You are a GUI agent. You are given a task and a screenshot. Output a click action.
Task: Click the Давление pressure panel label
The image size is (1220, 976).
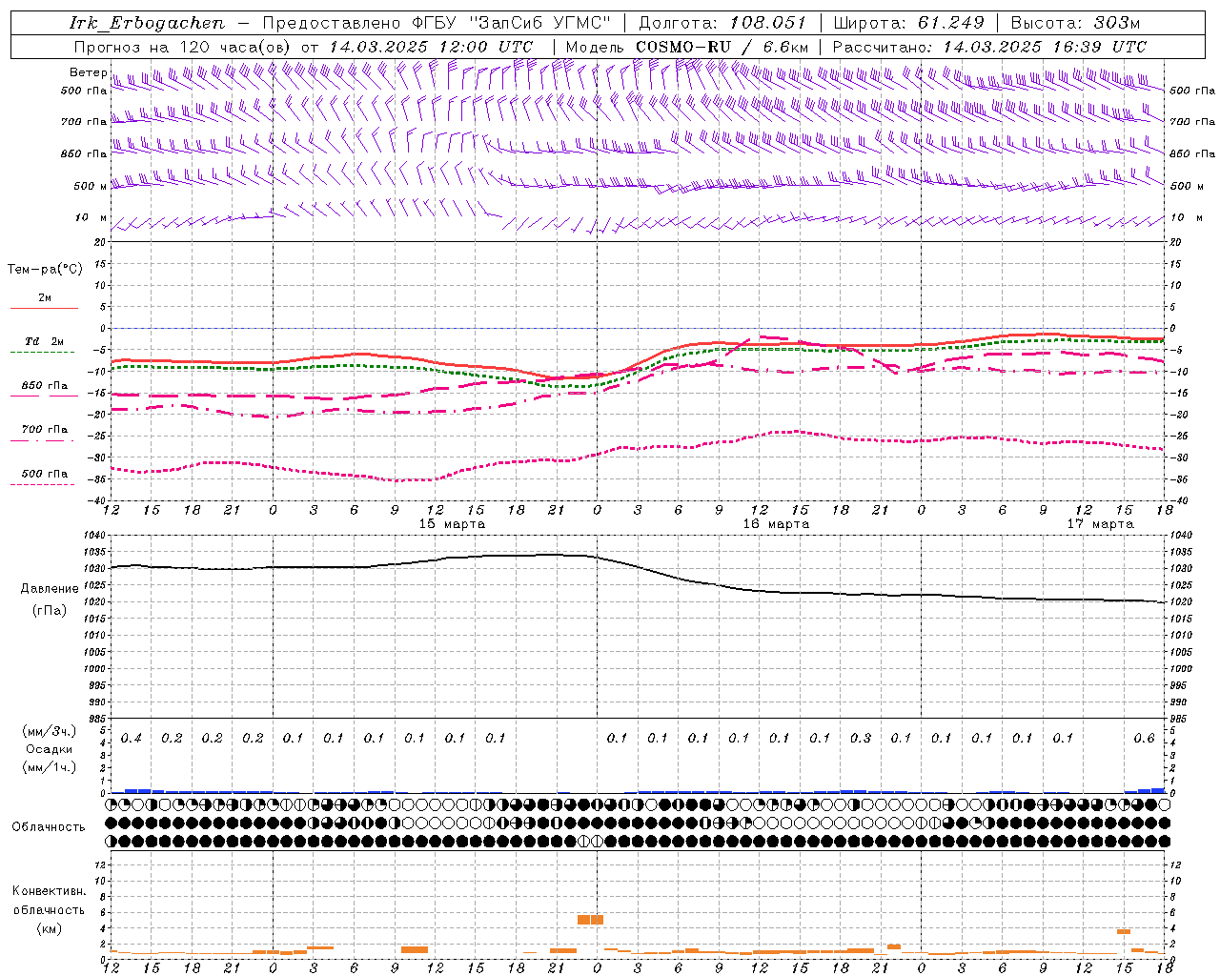pos(50,589)
